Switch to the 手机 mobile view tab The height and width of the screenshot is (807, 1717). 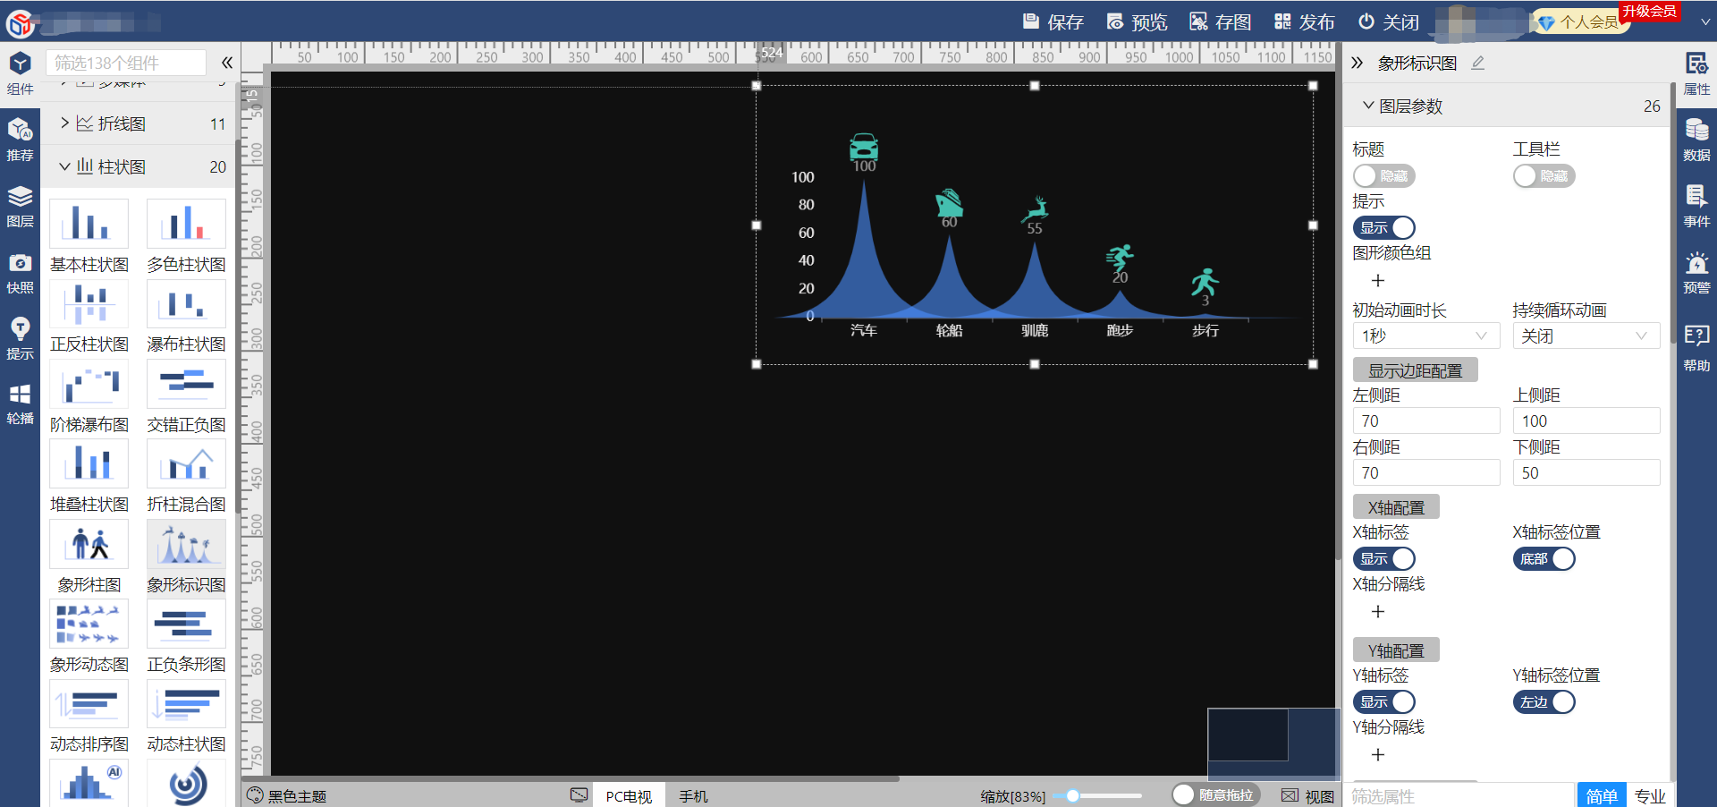coord(693,795)
